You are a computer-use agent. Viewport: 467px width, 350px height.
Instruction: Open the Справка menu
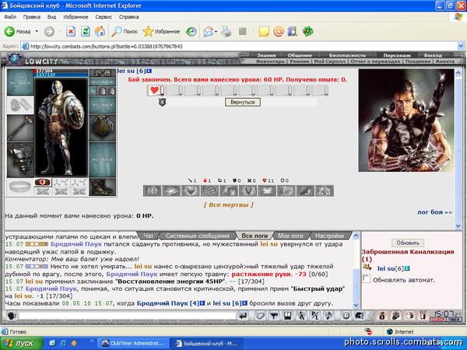(129, 17)
